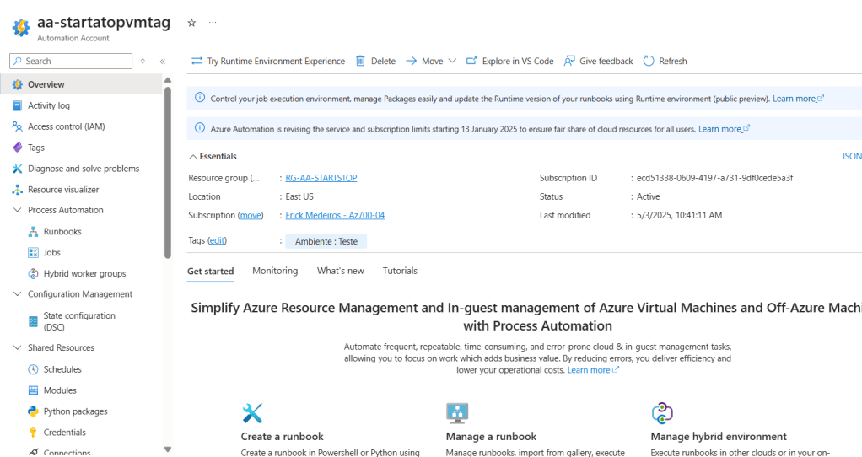
Task: Open Explore in VS Code
Action: [510, 61]
